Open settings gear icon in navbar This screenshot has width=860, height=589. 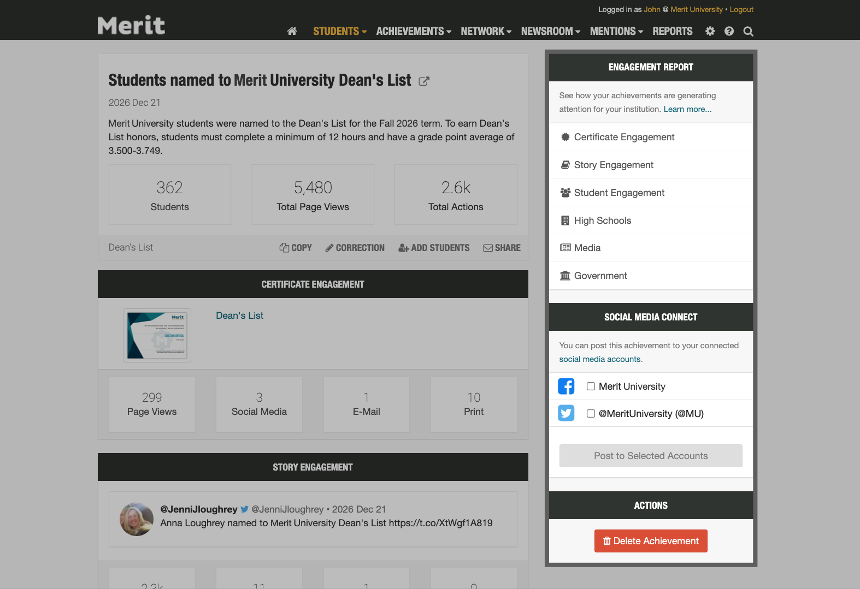[710, 31]
